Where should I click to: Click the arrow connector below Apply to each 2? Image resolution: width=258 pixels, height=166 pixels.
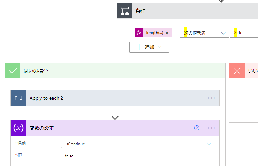click(115, 113)
